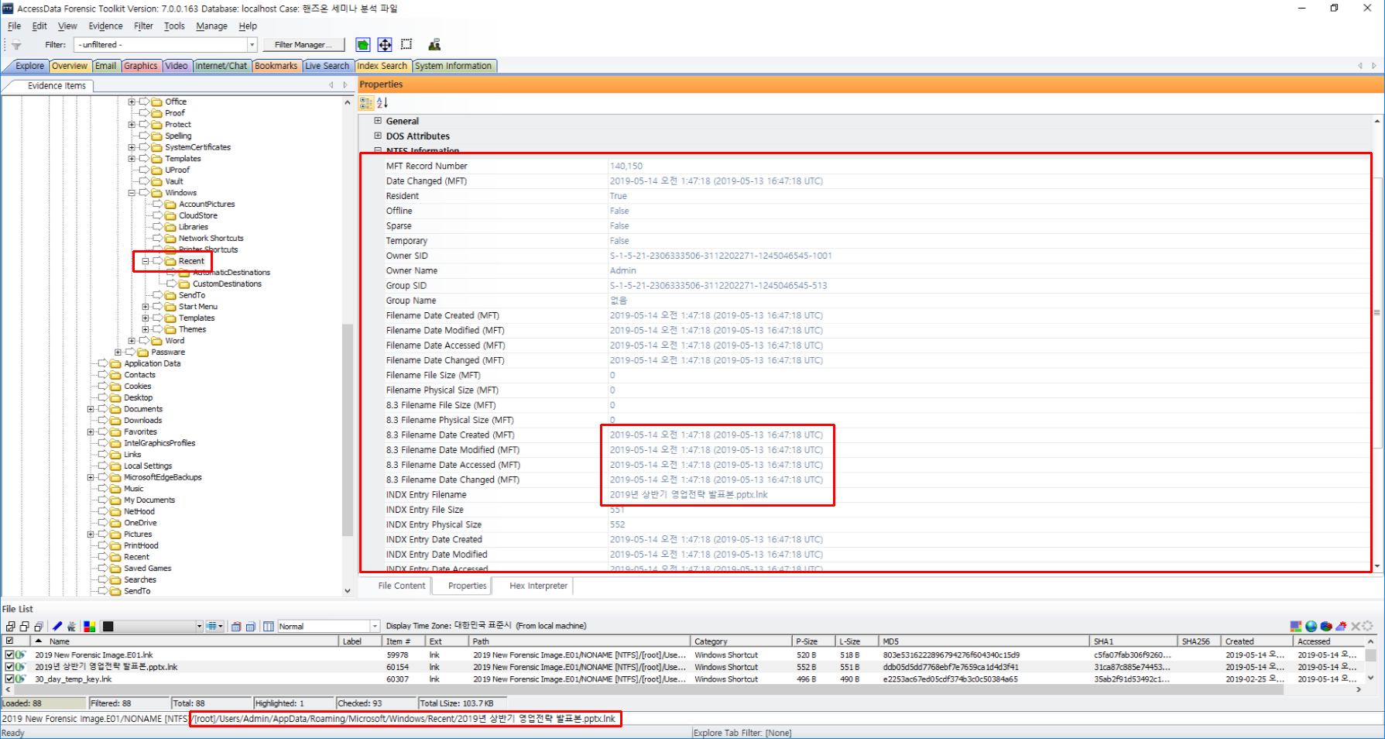Sort properties alphabetically with the A-Z icon
The height and width of the screenshot is (739, 1385).
382,103
